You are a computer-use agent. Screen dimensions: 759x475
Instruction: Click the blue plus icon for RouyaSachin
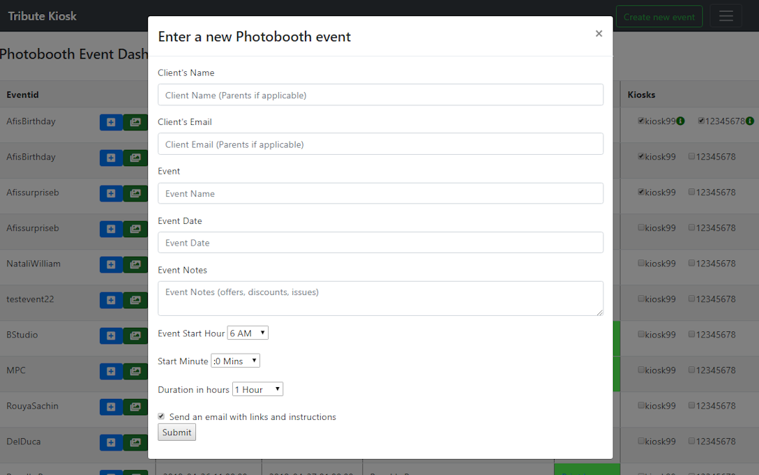coord(111,407)
